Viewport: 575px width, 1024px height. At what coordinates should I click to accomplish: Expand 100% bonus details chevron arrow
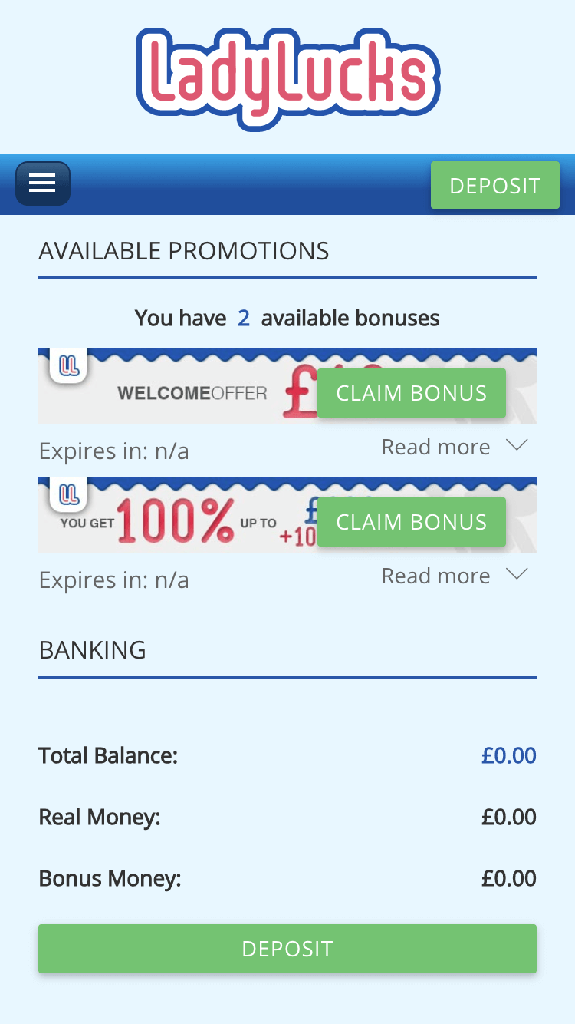click(x=518, y=574)
